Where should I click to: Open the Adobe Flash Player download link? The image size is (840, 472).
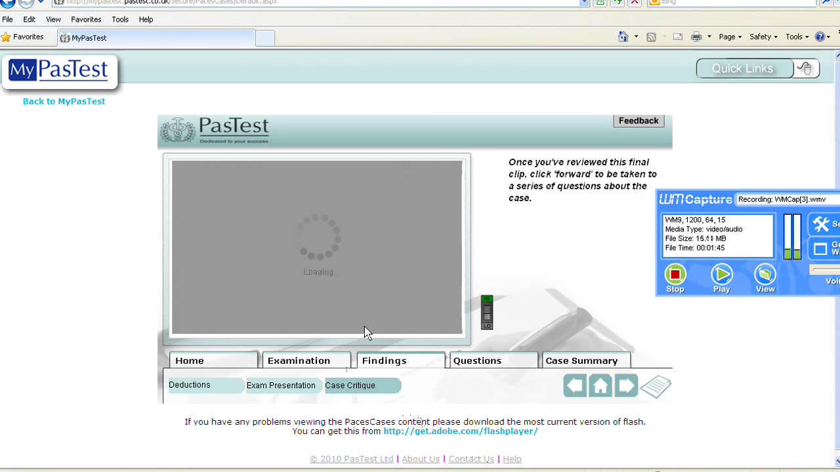[x=461, y=431]
